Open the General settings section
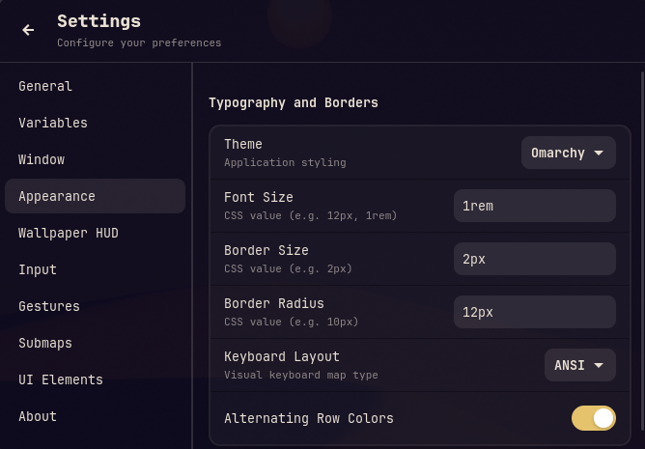The width and height of the screenshot is (645, 449). (45, 86)
